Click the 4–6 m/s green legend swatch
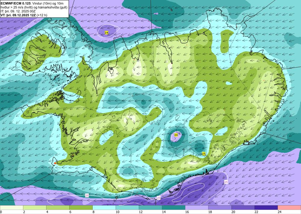 [58, 208]
